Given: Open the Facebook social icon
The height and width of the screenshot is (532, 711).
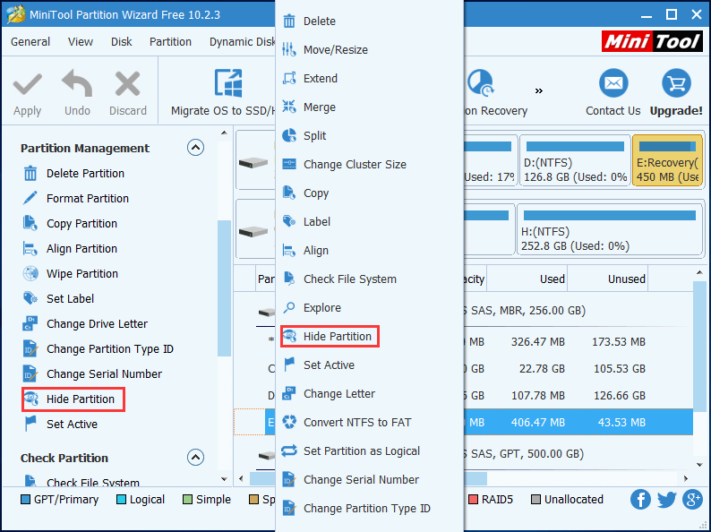Looking at the screenshot, I should 640,500.
